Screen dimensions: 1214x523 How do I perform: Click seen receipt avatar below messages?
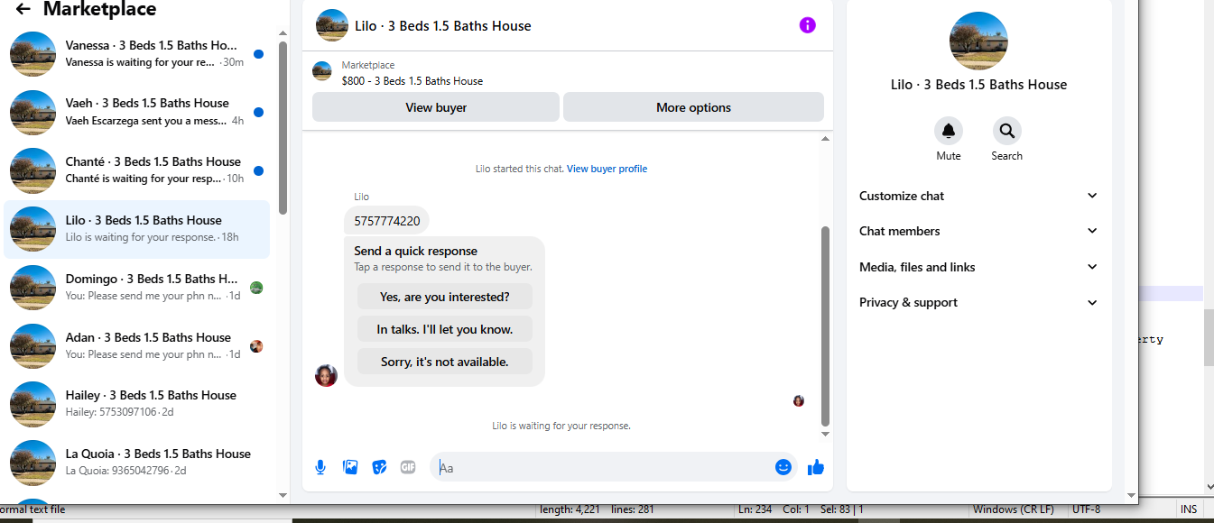pyautogui.click(x=799, y=400)
